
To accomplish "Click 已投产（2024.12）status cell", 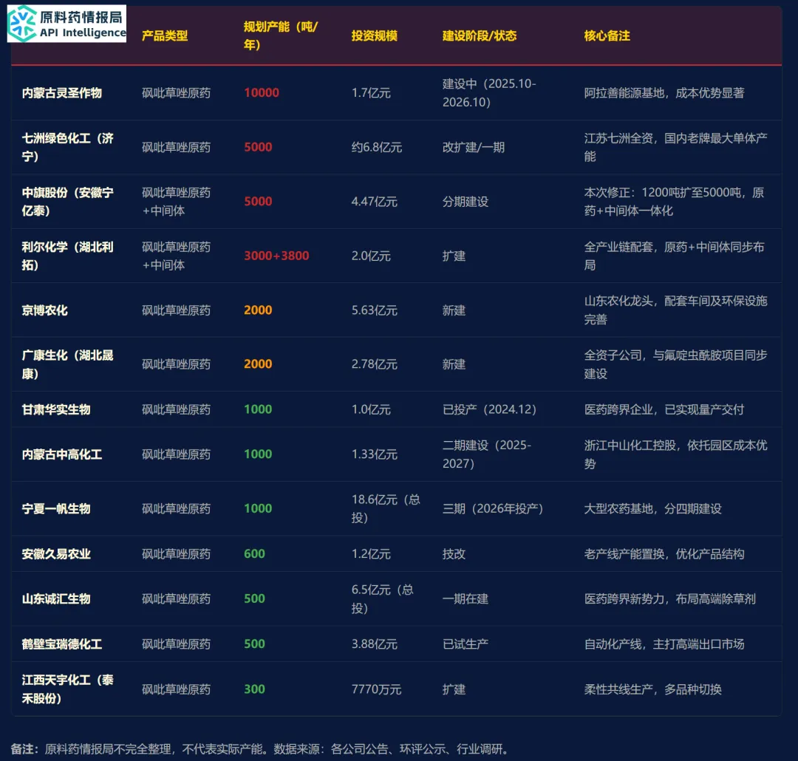I will click(x=490, y=409).
